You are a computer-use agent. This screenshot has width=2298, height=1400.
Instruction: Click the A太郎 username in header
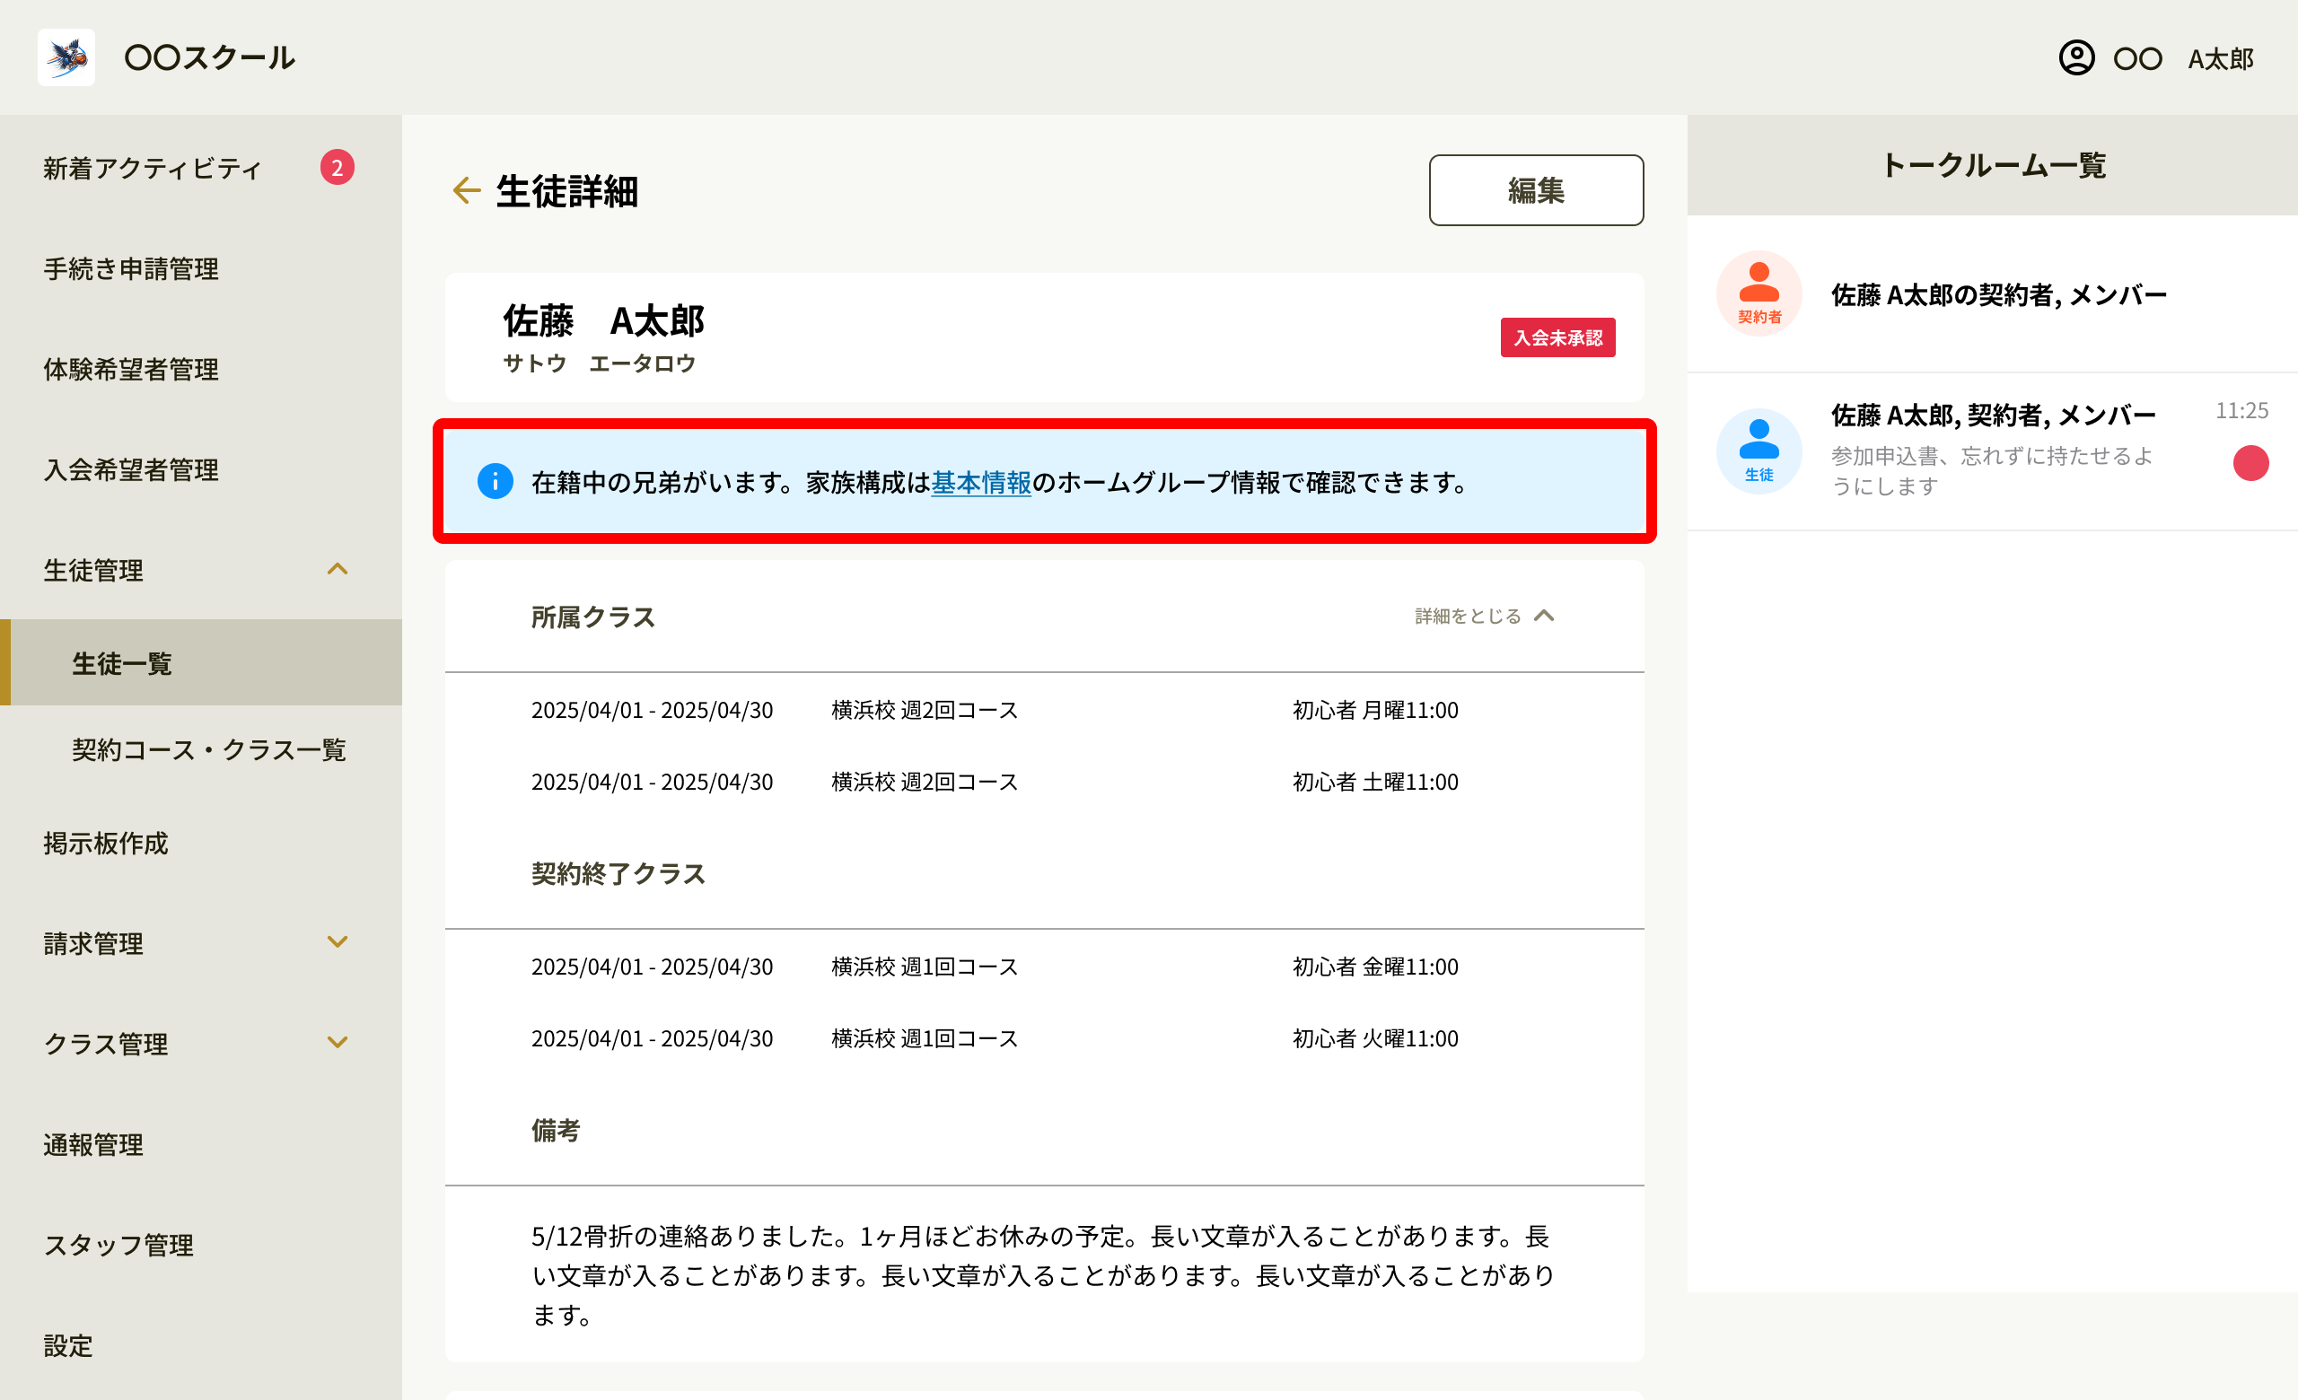pos(2221,58)
